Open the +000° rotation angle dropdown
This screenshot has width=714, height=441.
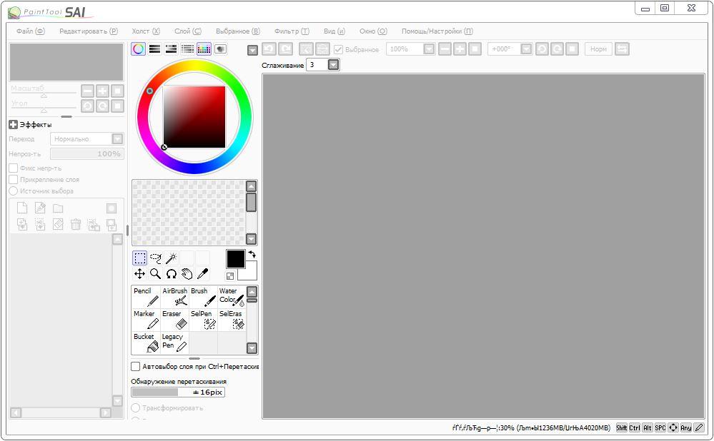coord(526,49)
